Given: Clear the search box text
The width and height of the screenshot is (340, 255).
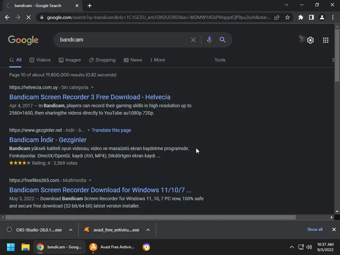Looking at the screenshot, I should pyautogui.click(x=193, y=40).
